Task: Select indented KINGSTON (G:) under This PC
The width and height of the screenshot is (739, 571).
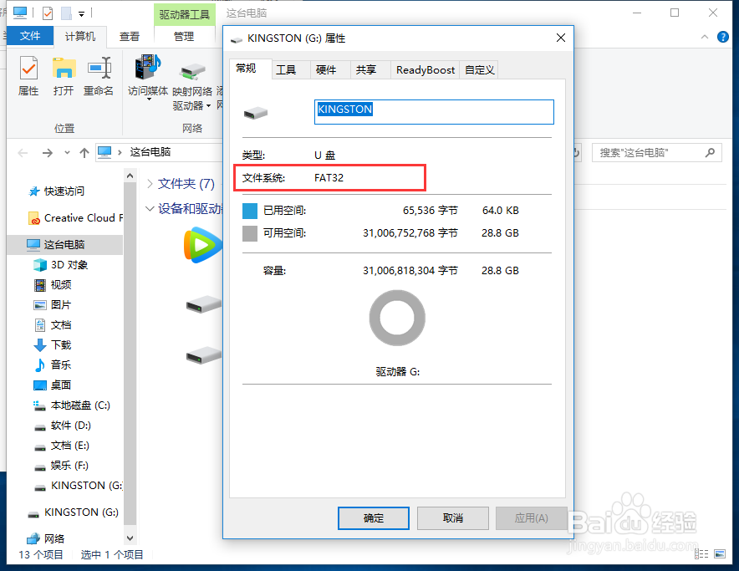Action: (79, 486)
